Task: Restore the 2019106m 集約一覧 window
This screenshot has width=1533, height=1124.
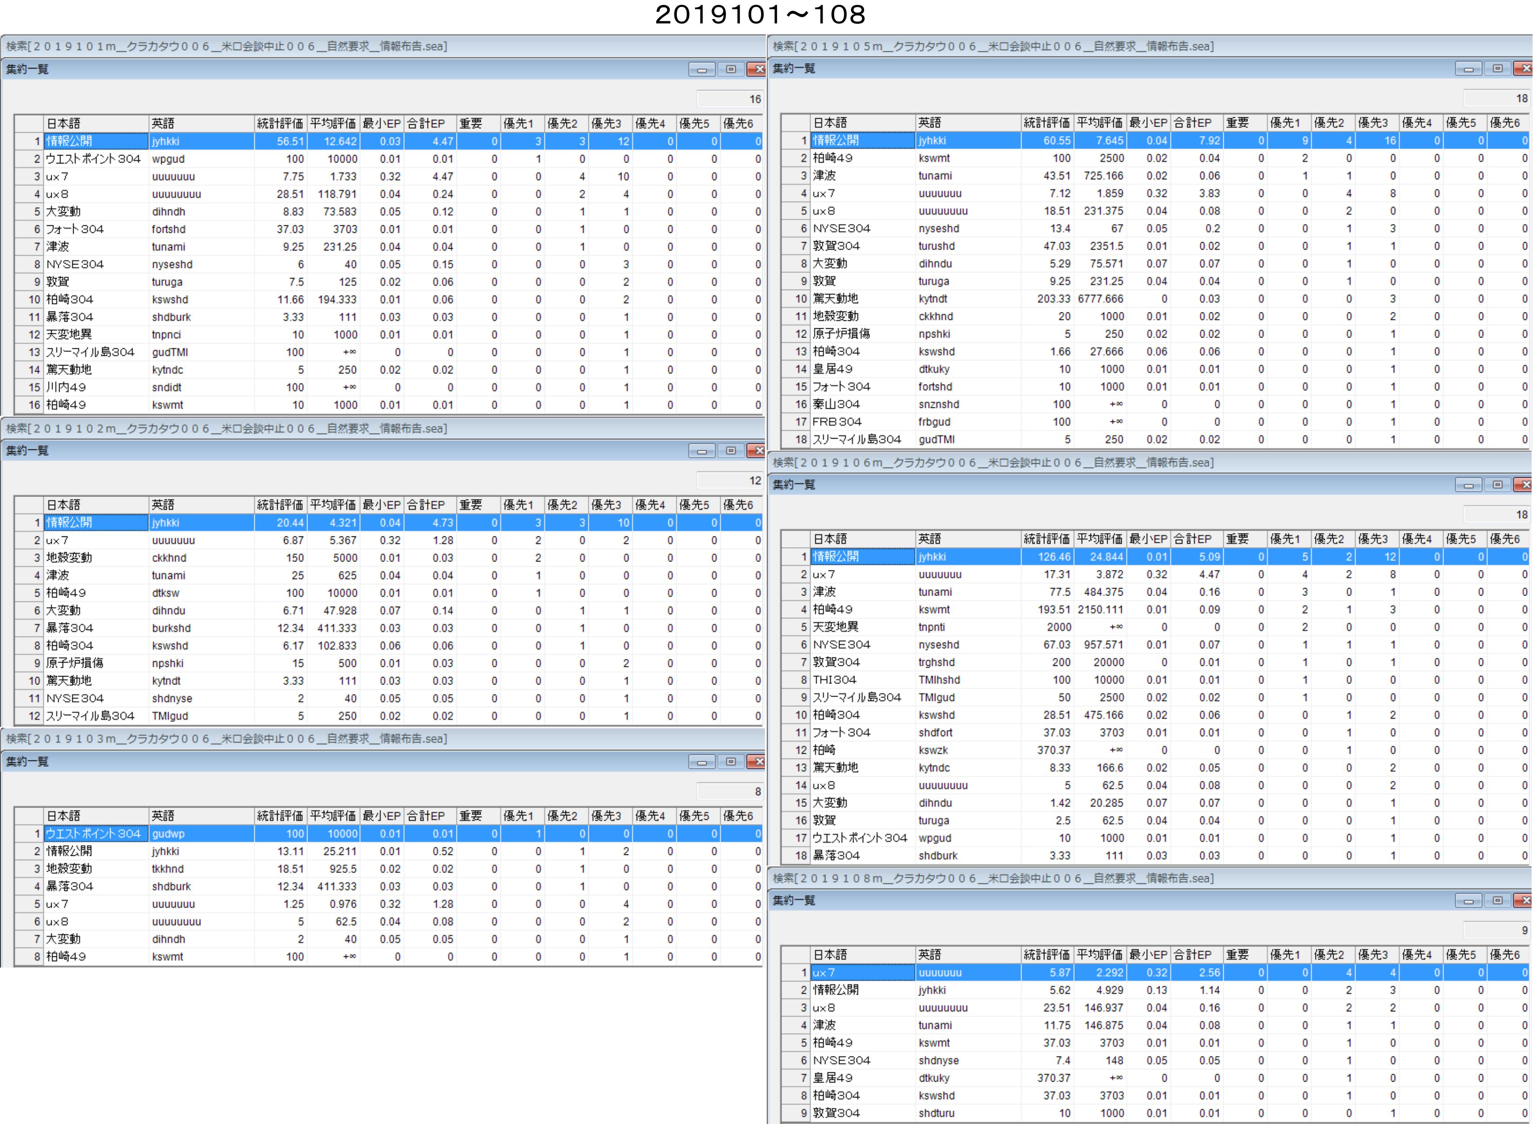Action: tap(1498, 484)
